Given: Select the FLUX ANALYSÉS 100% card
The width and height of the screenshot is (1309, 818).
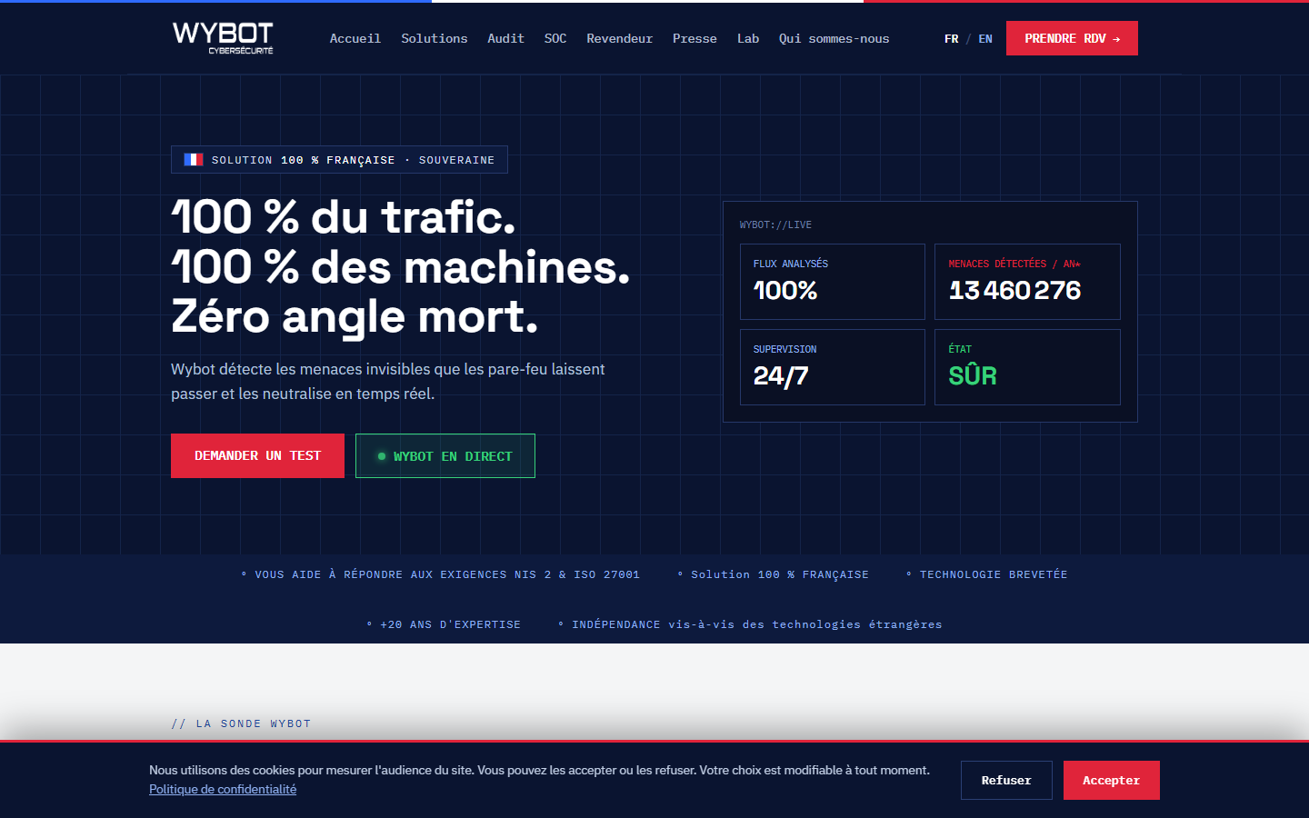Looking at the screenshot, I should [x=832, y=282].
